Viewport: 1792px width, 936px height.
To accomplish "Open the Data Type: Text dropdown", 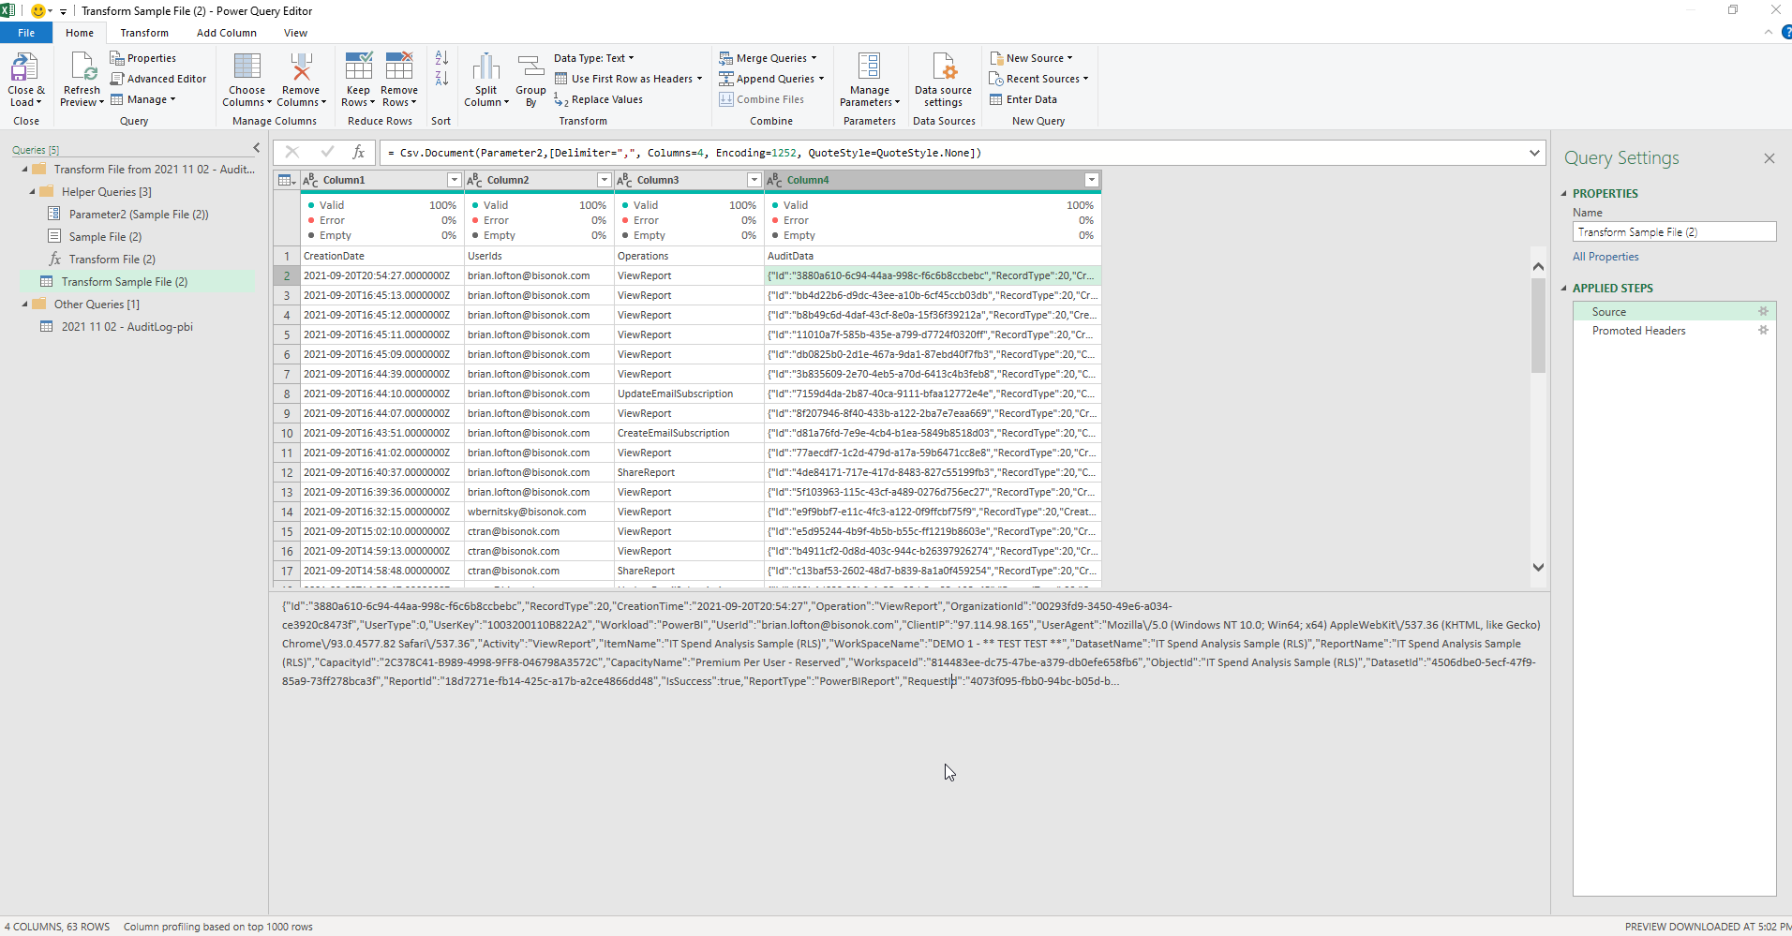I will [594, 58].
